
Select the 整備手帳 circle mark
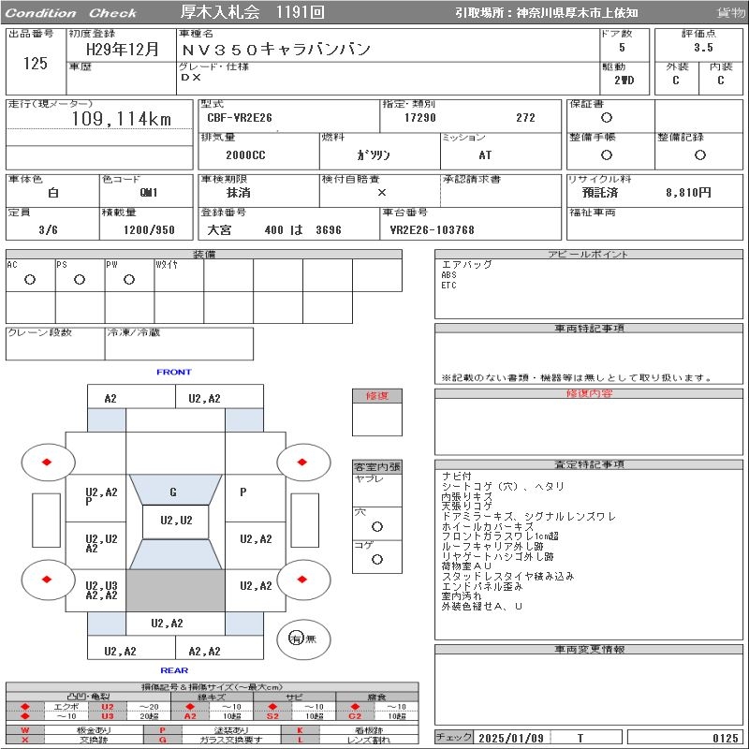(x=606, y=154)
